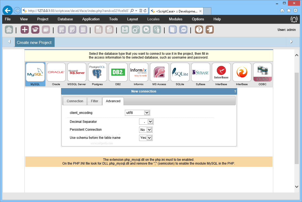This screenshot has width=302, height=202.
Task: Open the Locales menu
Action: pyautogui.click(x=153, y=19)
